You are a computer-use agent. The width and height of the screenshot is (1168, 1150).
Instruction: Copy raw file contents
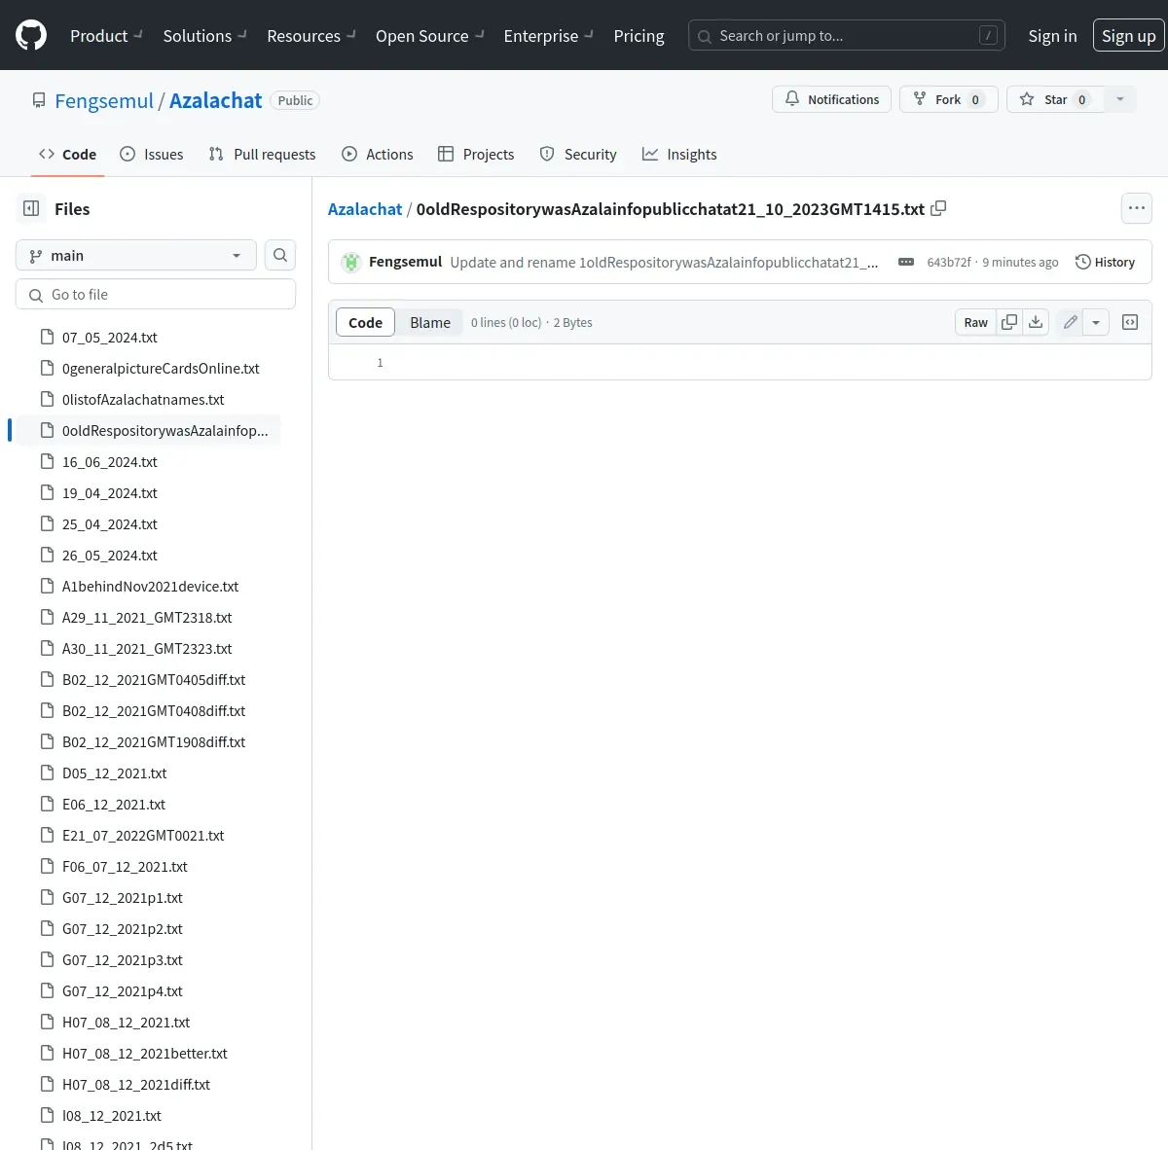click(x=1009, y=322)
